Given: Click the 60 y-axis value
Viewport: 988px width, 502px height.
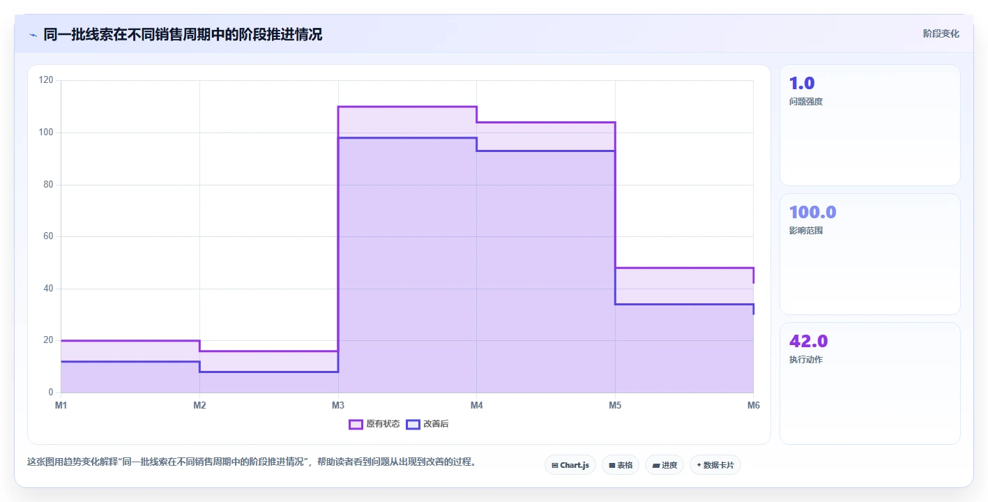Looking at the screenshot, I should click(x=48, y=236).
